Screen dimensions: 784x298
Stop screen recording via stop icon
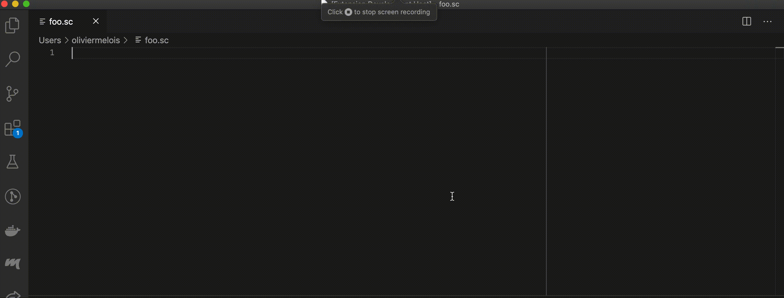coord(348,12)
